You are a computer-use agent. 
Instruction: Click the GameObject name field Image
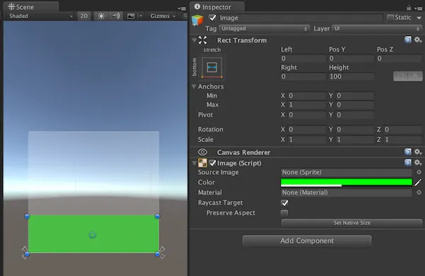(x=300, y=18)
